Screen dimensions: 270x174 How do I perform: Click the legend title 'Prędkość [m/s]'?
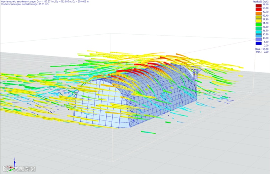260,1
